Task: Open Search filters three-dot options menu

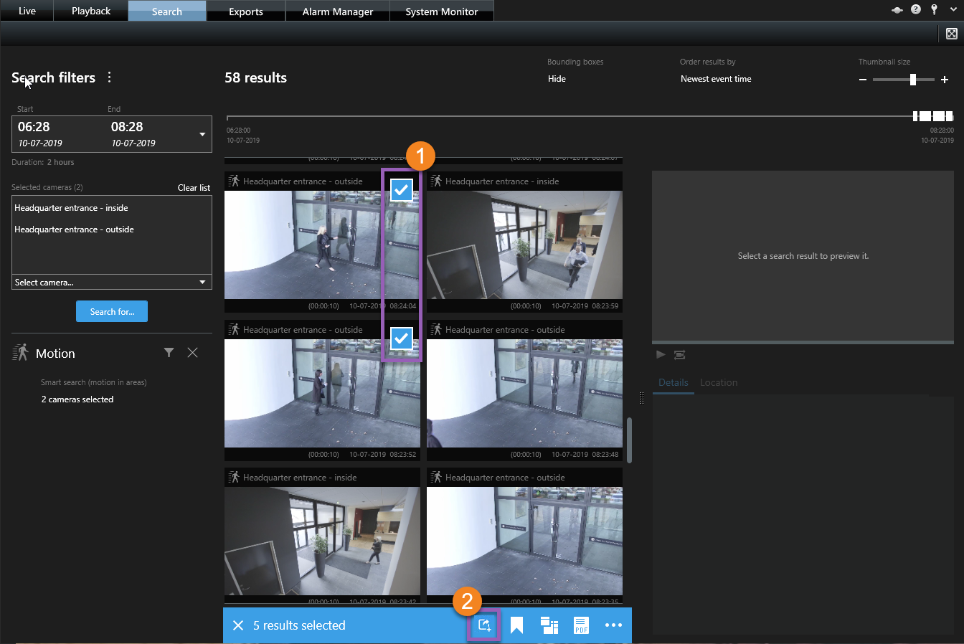Action: click(x=109, y=77)
